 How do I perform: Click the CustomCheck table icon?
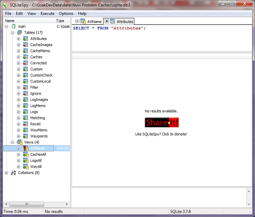tap(25, 75)
